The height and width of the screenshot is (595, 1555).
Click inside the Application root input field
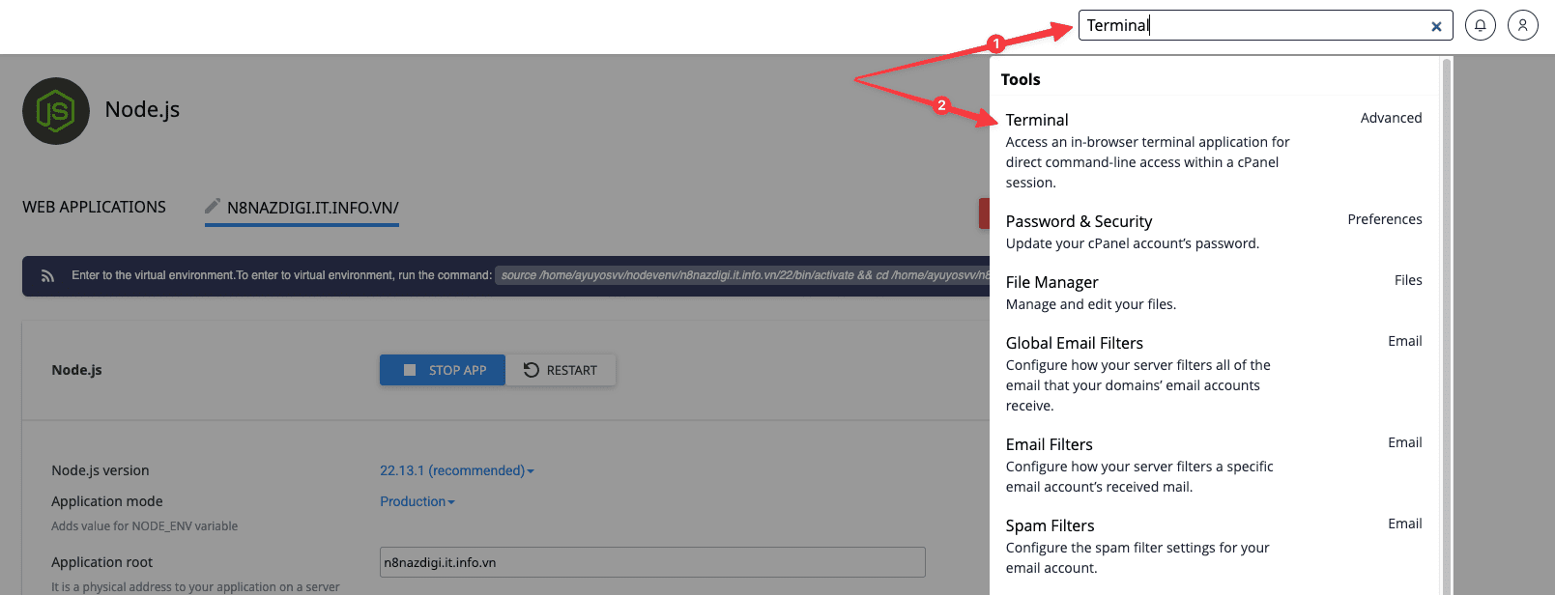point(651,562)
